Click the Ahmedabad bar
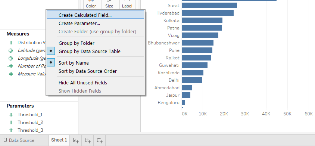Image resolution: width=315 pixels, height=146 pixels. click(187, 87)
